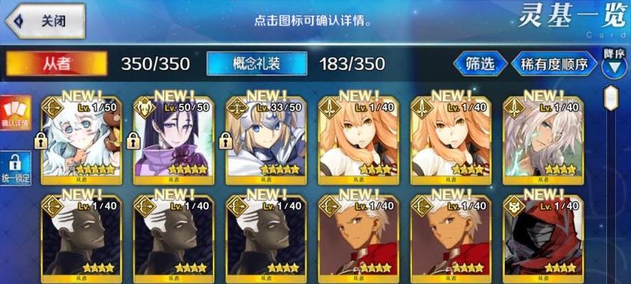Toggle lock on first Archer card

point(41,141)
